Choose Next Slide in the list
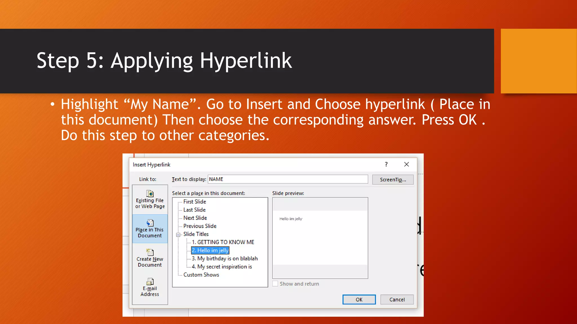Image resolution: width=577 pixels, height=324 pixels. tap(195, 218)
